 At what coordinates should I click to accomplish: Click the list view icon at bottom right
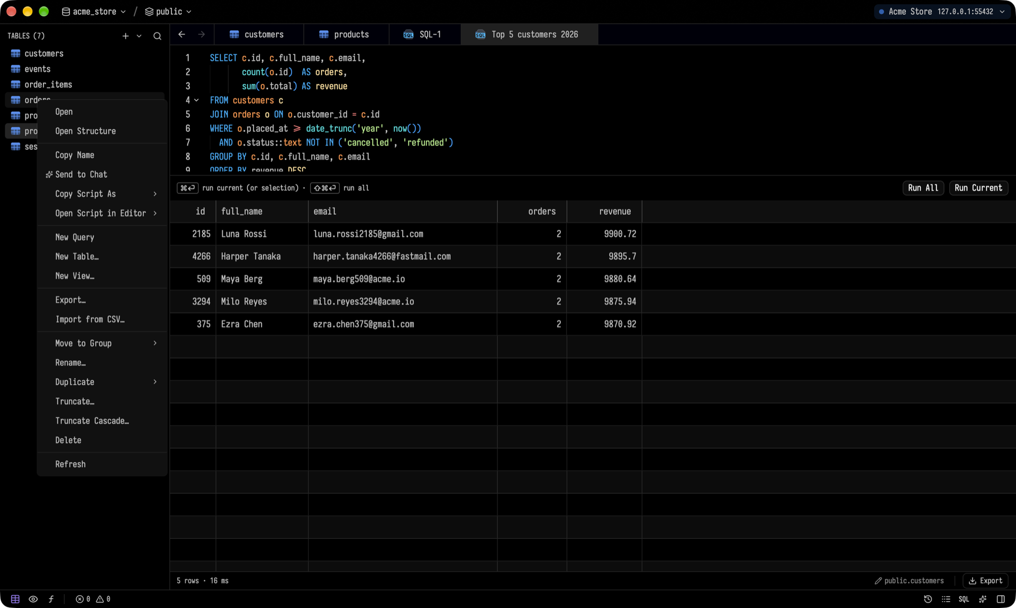946,599
